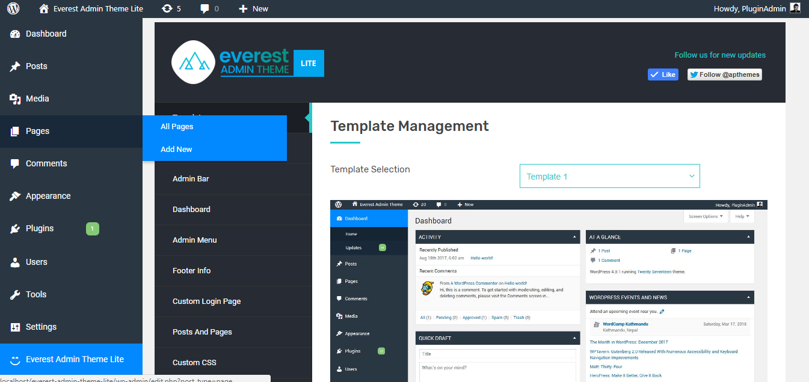The image size is (809, 382).
Task: Open Everest Admin Theme Lite sidebar item
Action: click(x=71, y=359)
